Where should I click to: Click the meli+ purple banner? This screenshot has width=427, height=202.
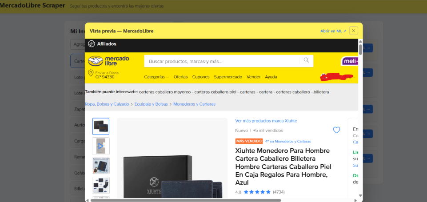[x=350, y=61]
